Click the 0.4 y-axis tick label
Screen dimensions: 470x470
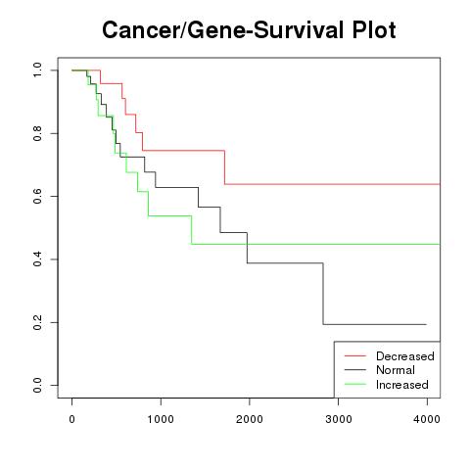pyautogui.click(x=37, y=259)
